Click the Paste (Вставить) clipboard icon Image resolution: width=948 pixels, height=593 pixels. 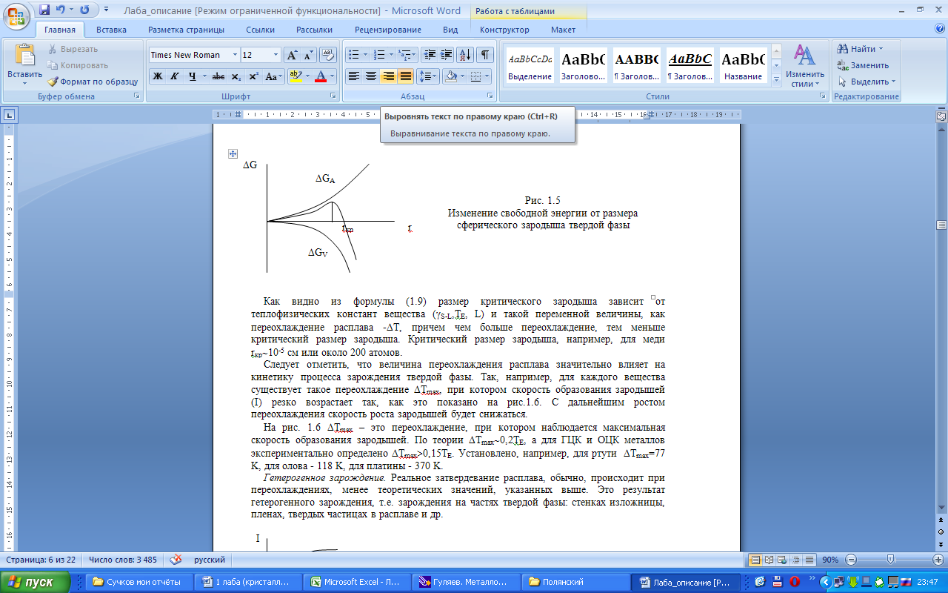24,56
